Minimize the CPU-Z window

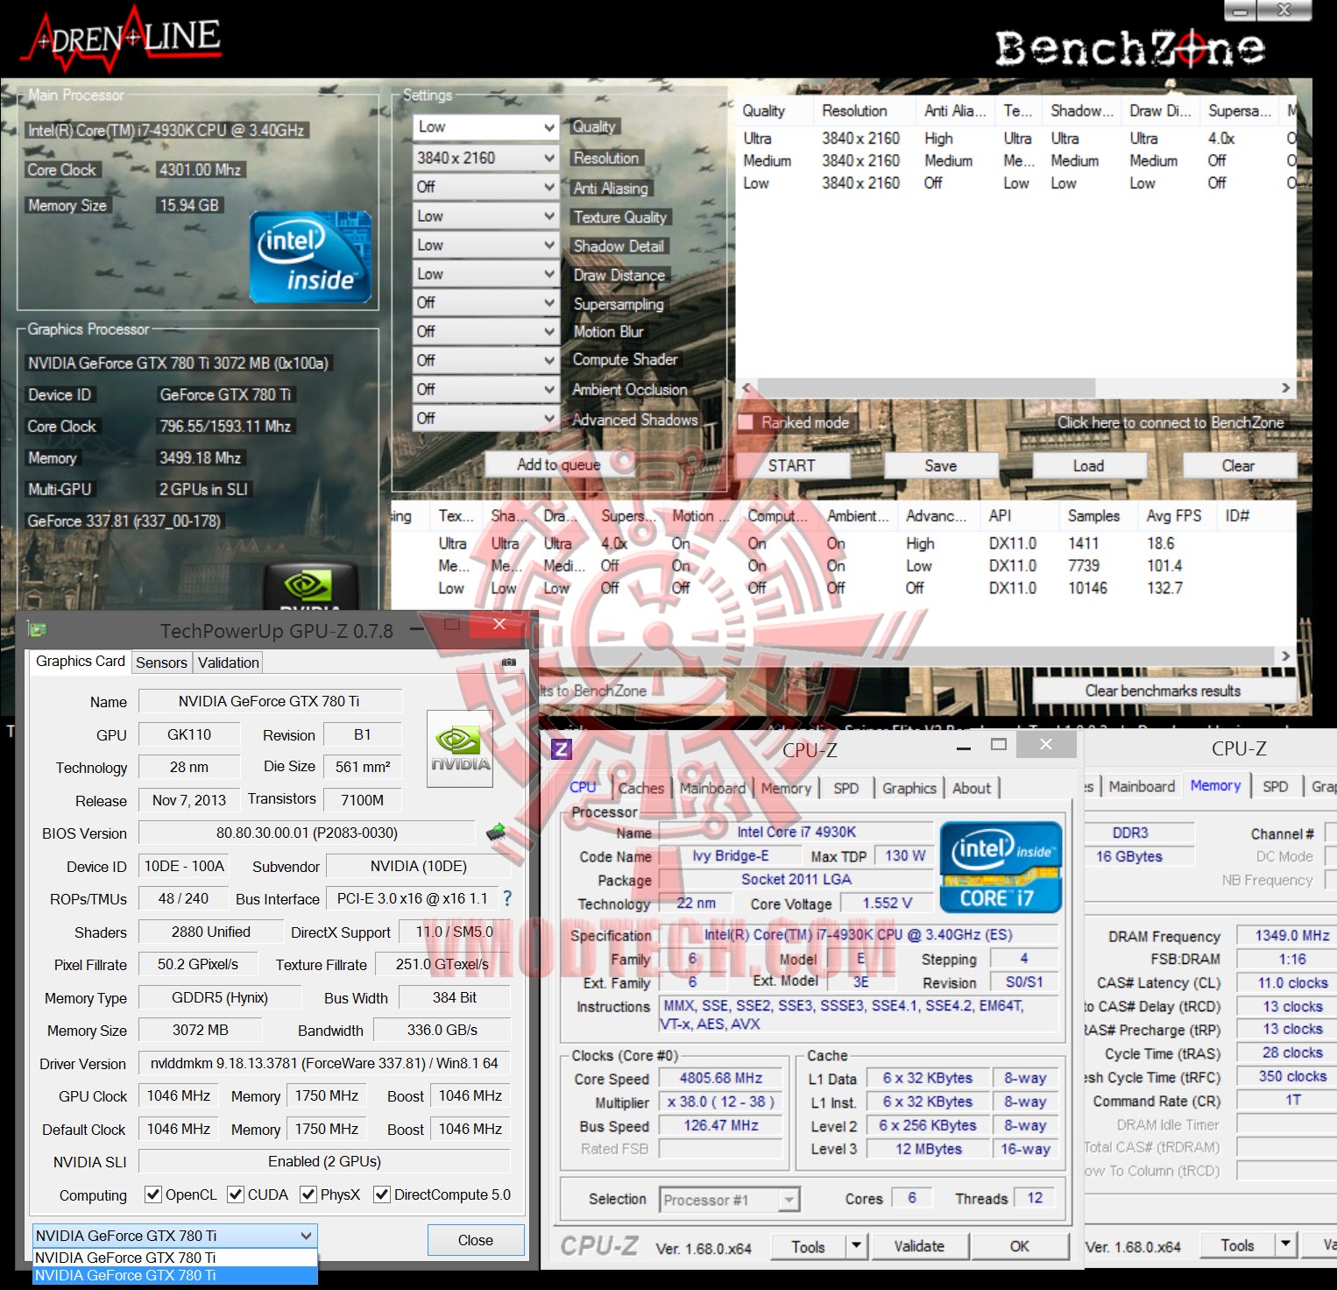964,748
